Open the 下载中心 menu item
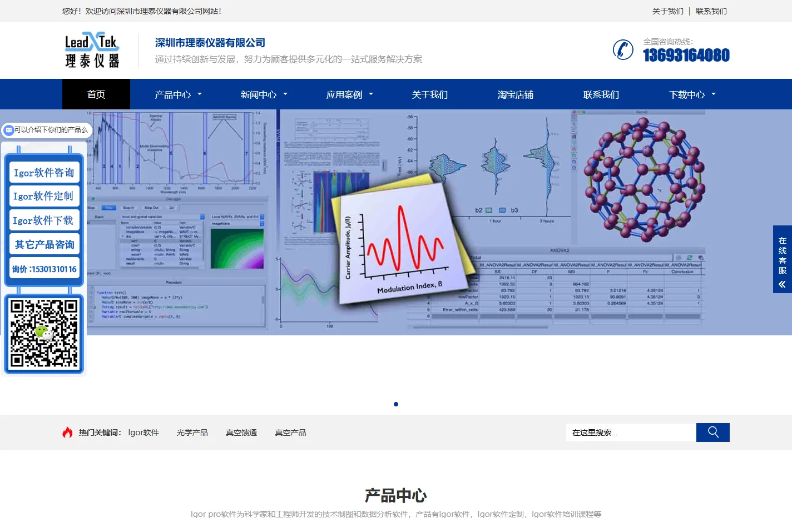This screenshot has width=792, height=518. coord(686,95)
